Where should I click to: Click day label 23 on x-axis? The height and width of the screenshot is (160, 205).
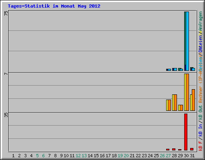click(x=144, y=156)
